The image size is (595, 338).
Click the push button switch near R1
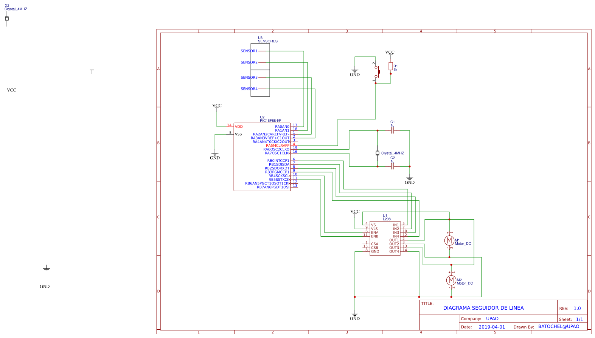point(377,72)
